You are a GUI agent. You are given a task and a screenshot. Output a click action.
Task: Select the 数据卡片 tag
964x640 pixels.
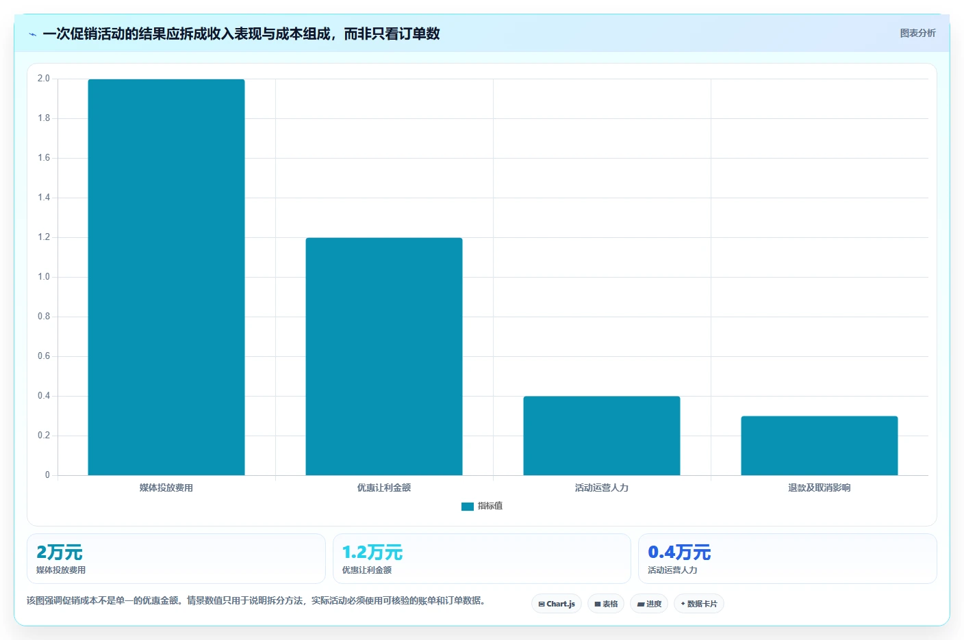pyautogui.click(x=699, y=604)
